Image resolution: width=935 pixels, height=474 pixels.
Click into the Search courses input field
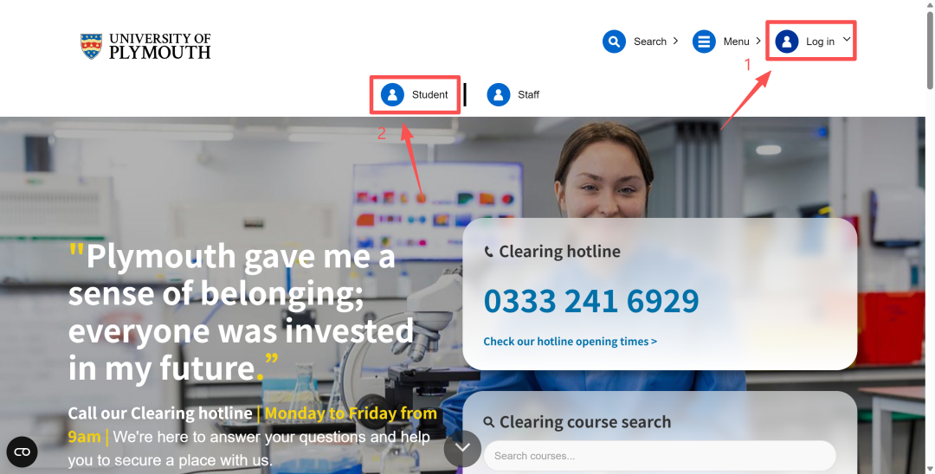(658, 456)
